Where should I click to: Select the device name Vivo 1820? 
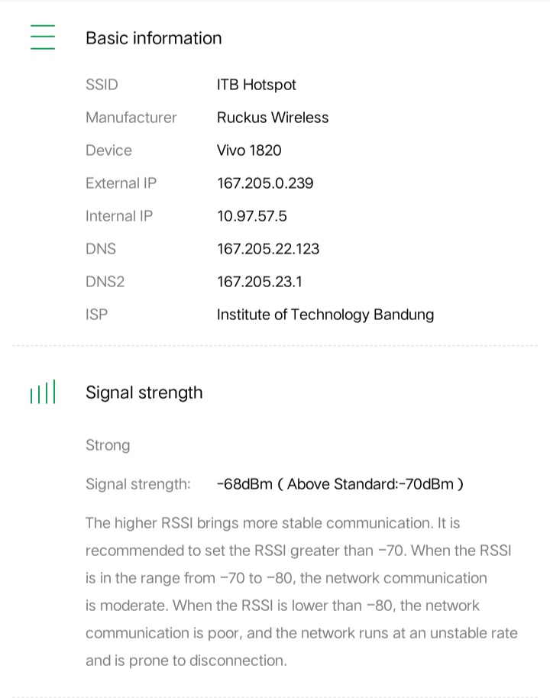[x=249, y=150]
